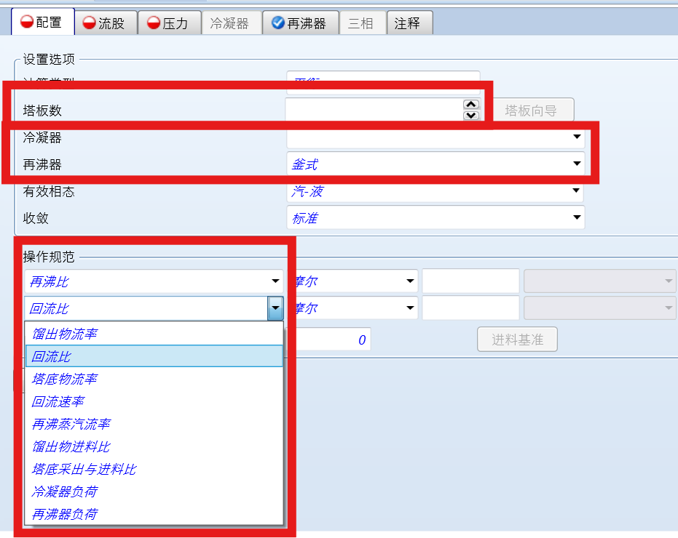Collapse the 回流比 dropdown arrow

pyautogui.click(x=275, y=308)
